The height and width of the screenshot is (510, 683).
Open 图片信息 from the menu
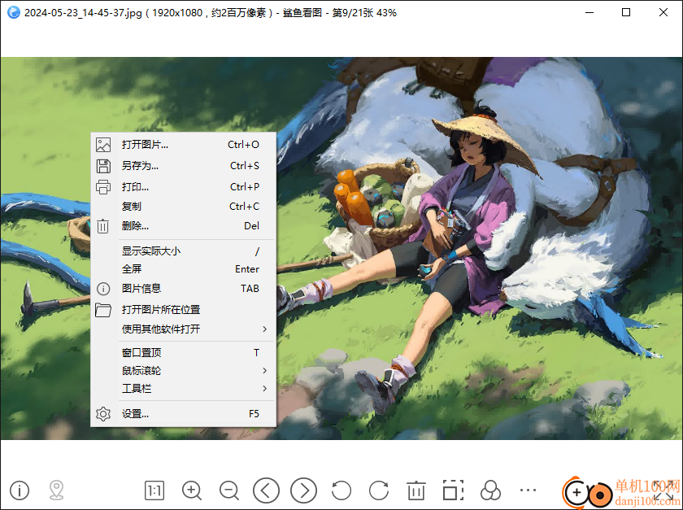pyautogui.click(x=184, y=289)
